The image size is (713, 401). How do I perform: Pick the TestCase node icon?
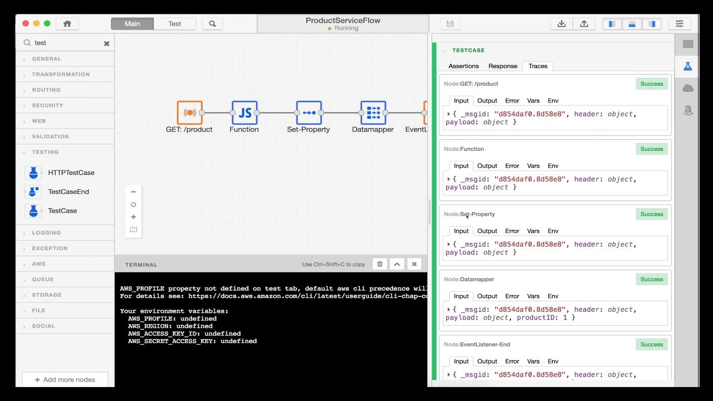(33, 211)
